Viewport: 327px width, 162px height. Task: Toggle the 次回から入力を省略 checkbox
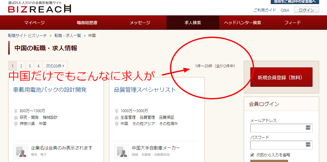pos(252,155)
